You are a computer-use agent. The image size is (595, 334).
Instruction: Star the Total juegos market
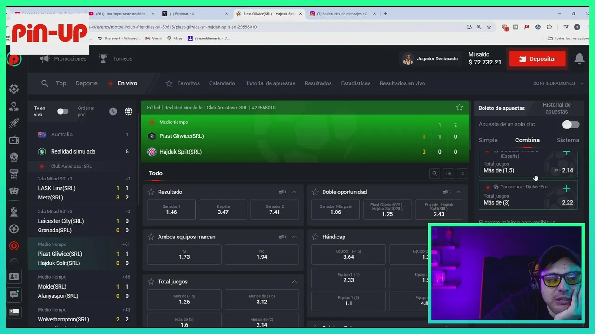click(151, 282)
